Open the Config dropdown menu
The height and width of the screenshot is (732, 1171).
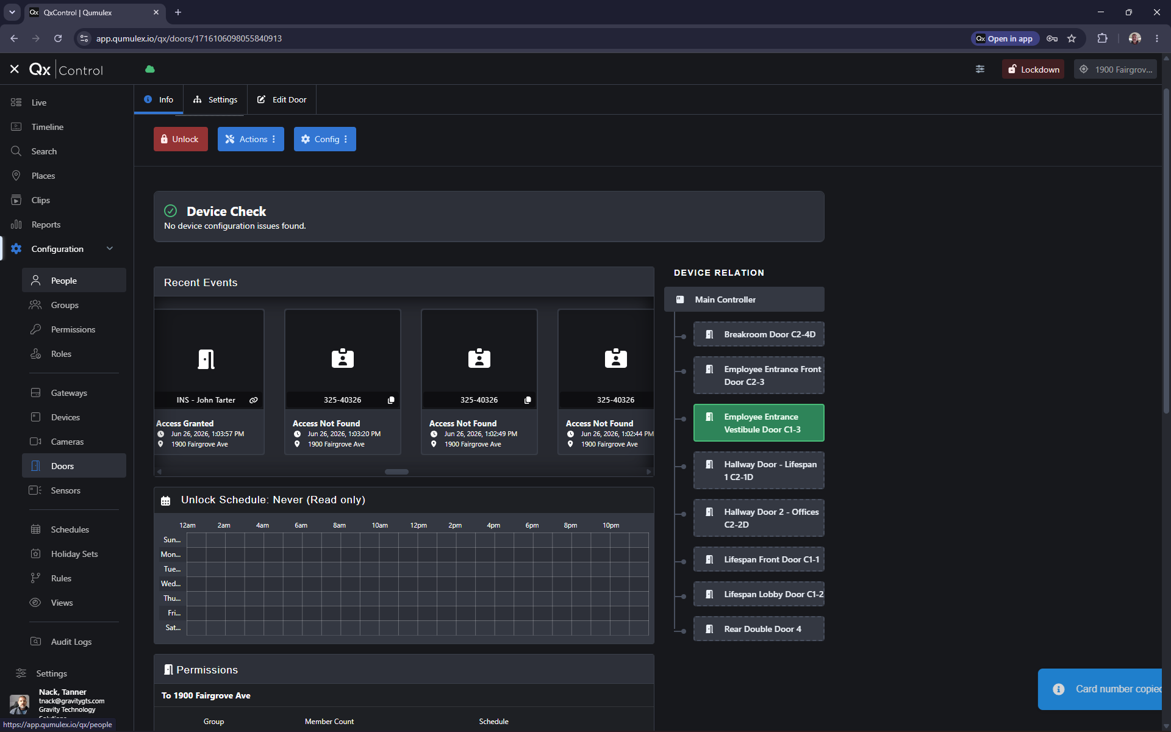coord(324,139)
